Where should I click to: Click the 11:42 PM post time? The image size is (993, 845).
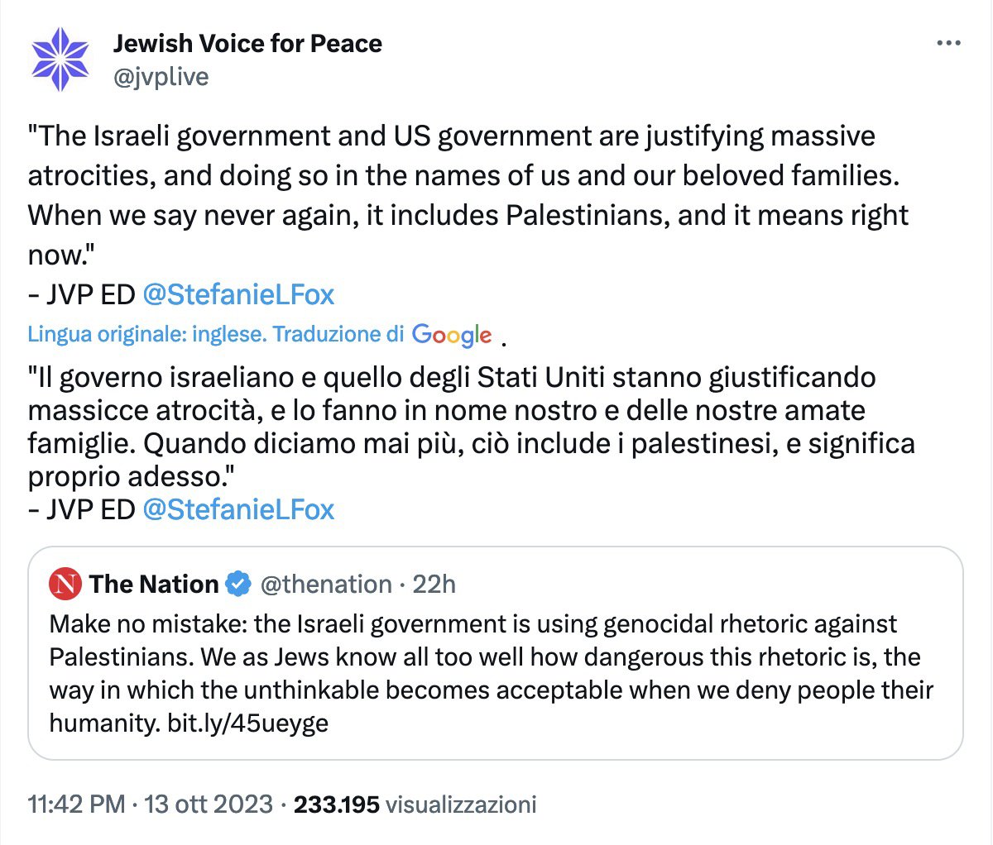pyautogui.click(x=76, y=804)
